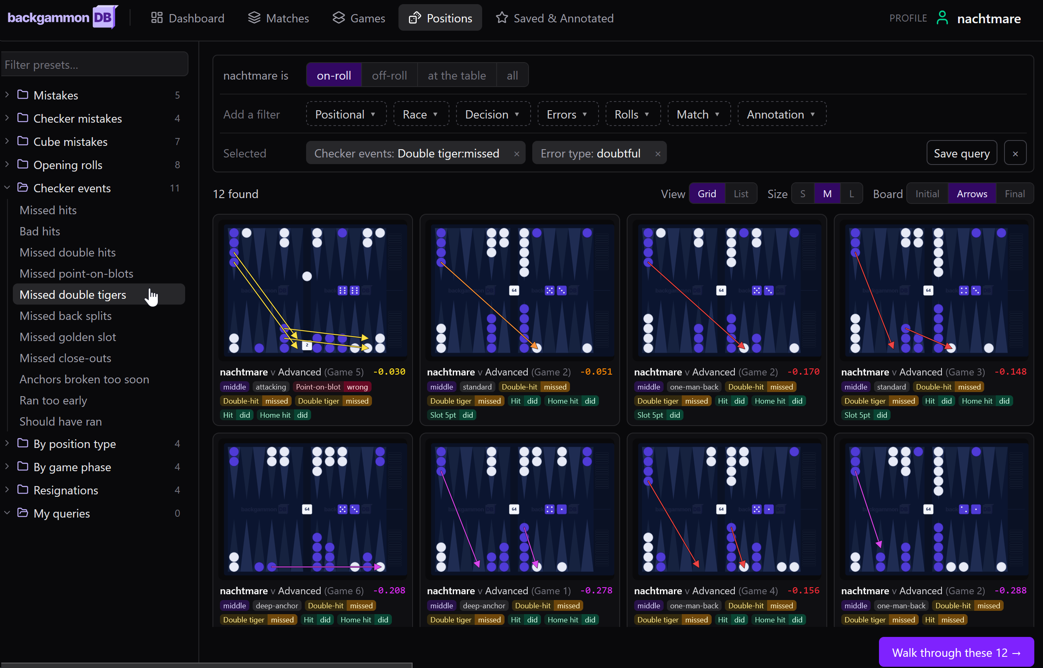Open the Match filter dropdown
Viewport: 1043px width, 668px height.
click(x=699, y=114)
